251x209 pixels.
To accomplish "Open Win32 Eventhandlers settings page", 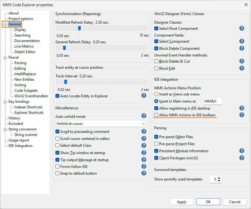I will (x=31, y=96).
